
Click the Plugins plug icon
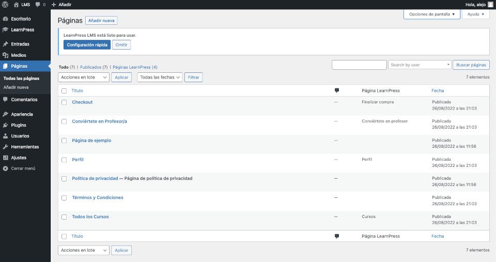click(5, 125)
